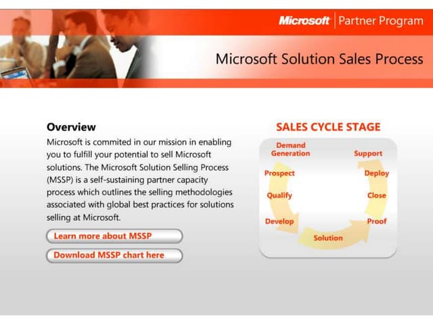
Task: Click the circular arrow cycle diagram center
Action: click(x=328, y=196)
